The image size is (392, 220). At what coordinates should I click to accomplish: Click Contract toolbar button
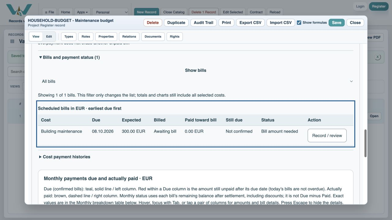[256, 12]
